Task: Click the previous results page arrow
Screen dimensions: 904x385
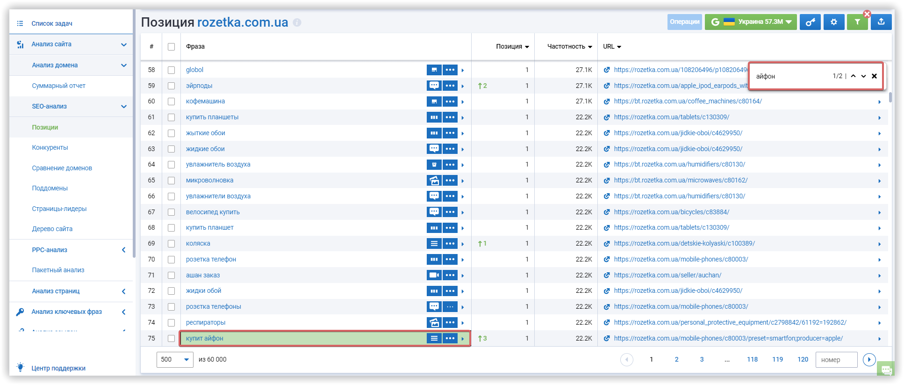Action: (x=627, y=360)
